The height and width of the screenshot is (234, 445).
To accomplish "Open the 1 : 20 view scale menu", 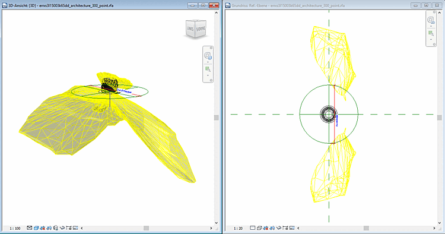I will [x=238, y=228].
